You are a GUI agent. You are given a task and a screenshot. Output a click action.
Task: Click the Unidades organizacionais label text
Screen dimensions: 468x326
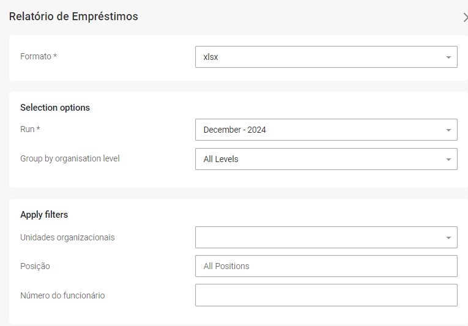tap(67, 237)
